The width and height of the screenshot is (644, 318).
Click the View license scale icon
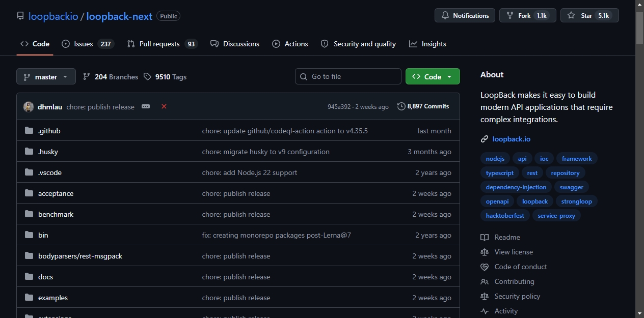tap(485, 252)
